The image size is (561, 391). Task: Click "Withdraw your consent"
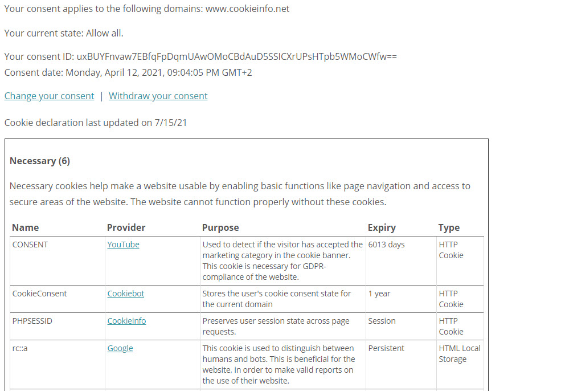[x=158, y=96]
